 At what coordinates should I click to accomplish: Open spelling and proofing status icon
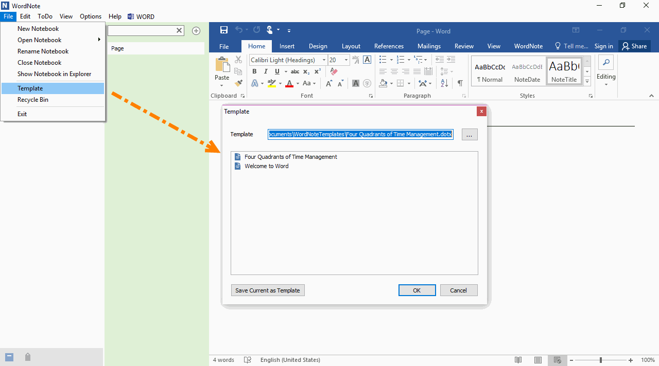[248, 360]
